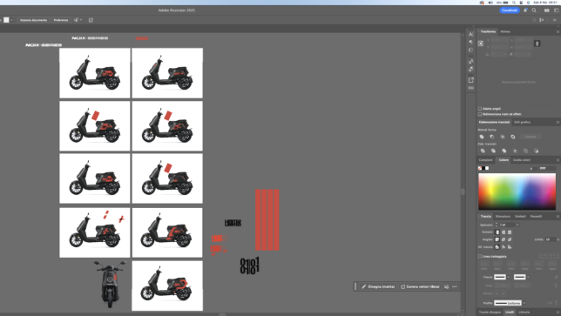Viewport: 561px width, 316px height.
Task: Align stroke to outside
Action: click(510, 247)
